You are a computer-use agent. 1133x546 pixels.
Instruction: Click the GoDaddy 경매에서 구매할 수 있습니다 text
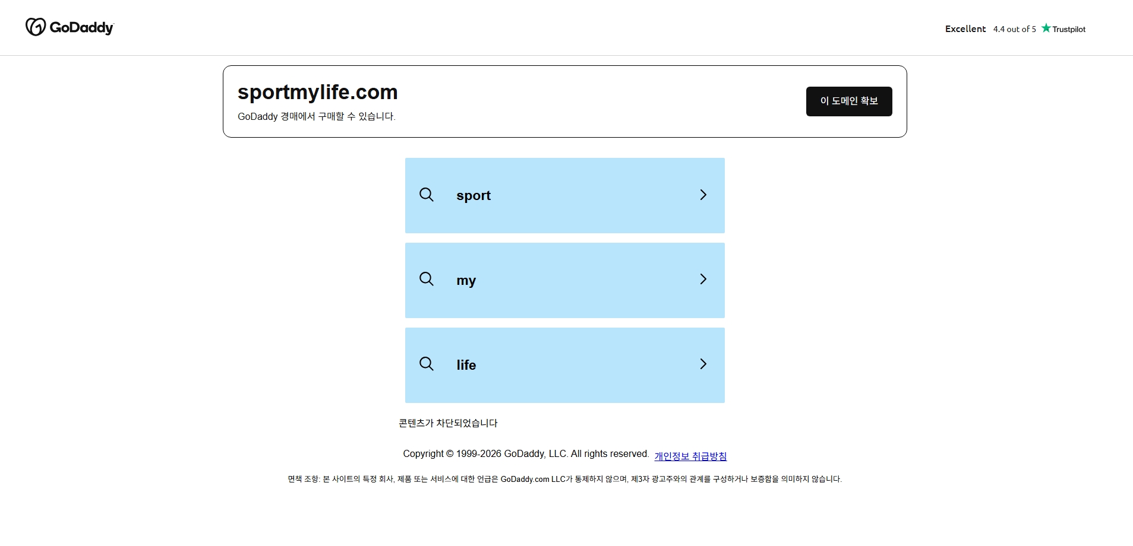[x=317, y=116]
